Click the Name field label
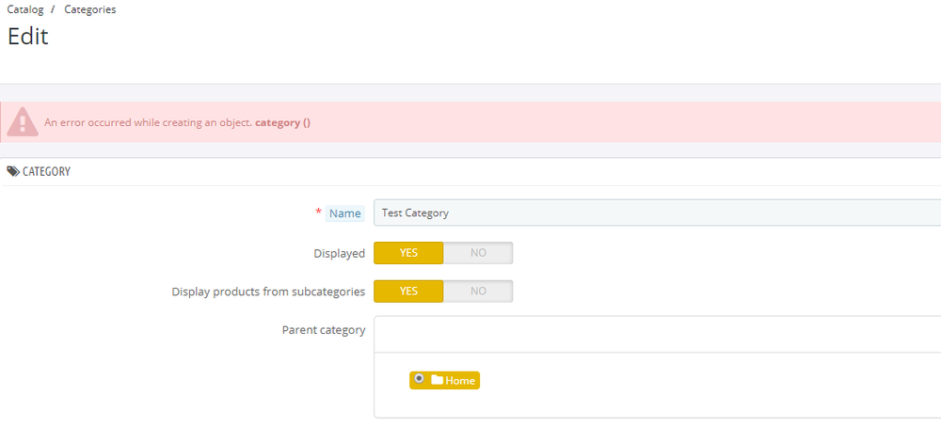The height and width of the screenshot is (426, 941). pyautogui.click(x=344, y=213)
